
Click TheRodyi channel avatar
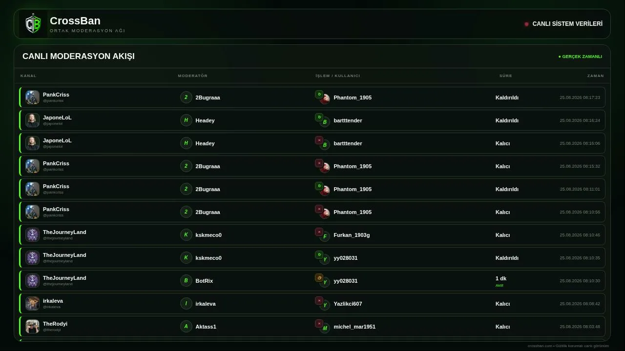pyautogui.click(x=32, y=327)
